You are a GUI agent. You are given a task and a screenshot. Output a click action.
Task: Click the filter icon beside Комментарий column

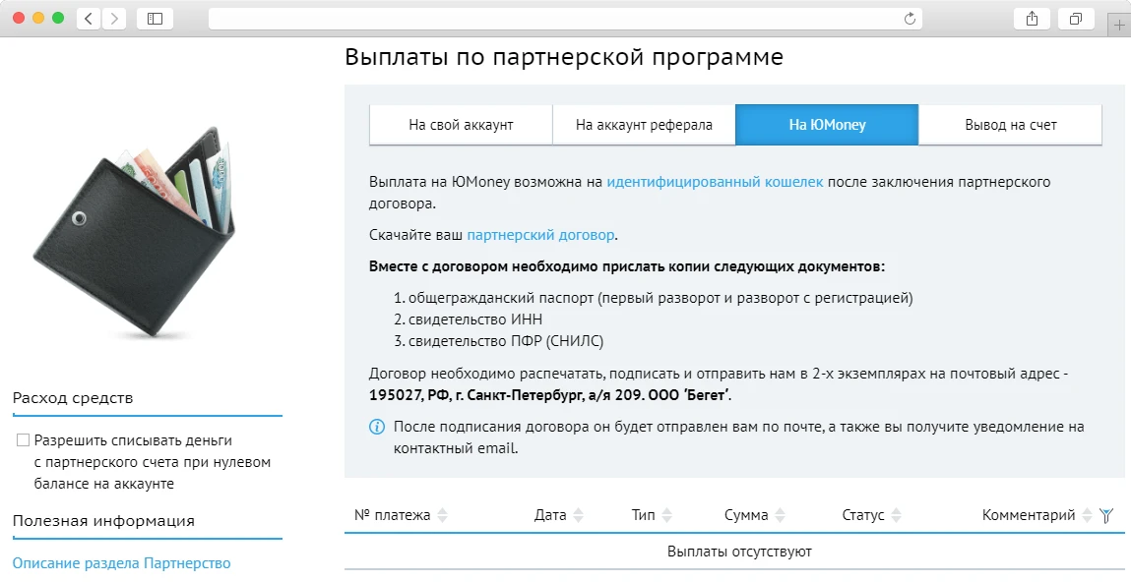point(1106,514)
